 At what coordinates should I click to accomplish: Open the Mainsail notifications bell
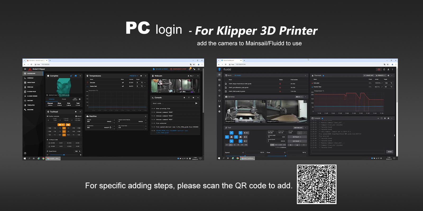[x=190, y=69]
